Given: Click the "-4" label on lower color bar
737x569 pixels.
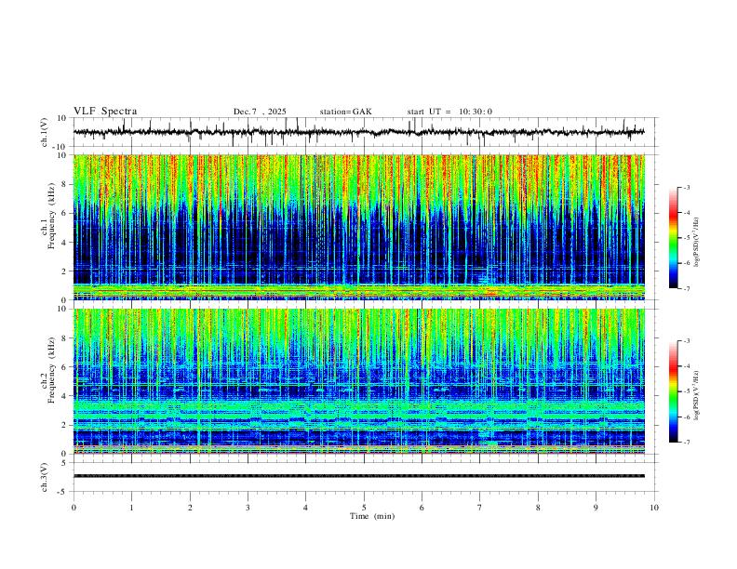Looking at the screenshot, I should point(686,365).
